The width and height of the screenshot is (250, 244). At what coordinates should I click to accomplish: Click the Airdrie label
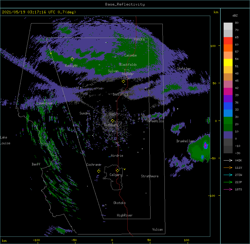point(117,156)
